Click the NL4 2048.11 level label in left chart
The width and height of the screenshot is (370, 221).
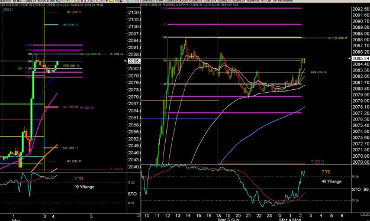pos(70,148)
